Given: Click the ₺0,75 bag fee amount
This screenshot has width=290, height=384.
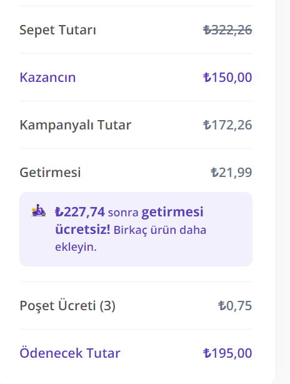Looking at the screenshot, I should point(235,306).
